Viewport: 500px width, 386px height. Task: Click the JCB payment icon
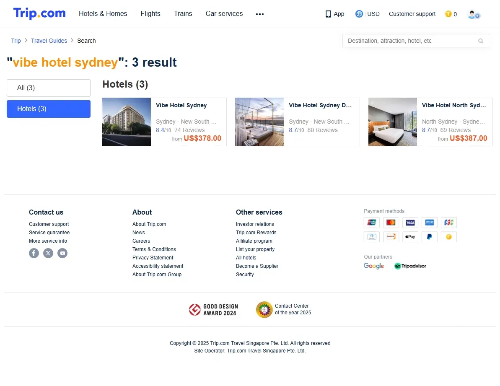click(x=449, y=223)
